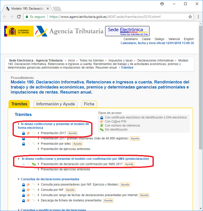Viewport: 203px width, 211px height.
Task: Switch language to Valencià
Action: pyautogui.click(x=174, y=39)
